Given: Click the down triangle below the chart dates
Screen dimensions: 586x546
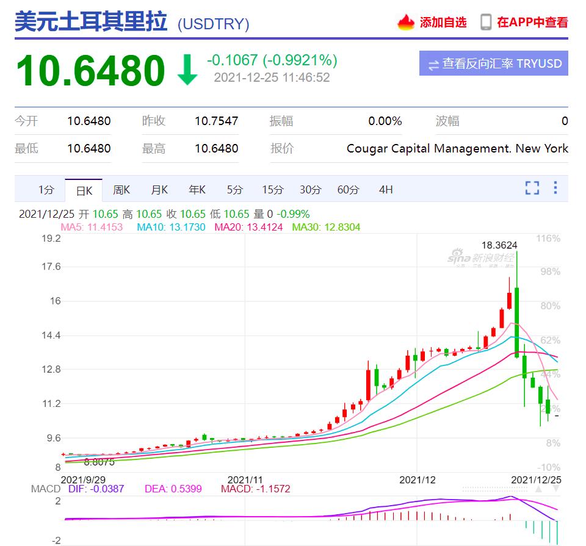Looking at the screenshot, I should tap(555, 490).
